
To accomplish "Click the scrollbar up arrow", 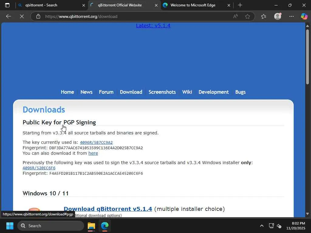I will tap(307, 26).
